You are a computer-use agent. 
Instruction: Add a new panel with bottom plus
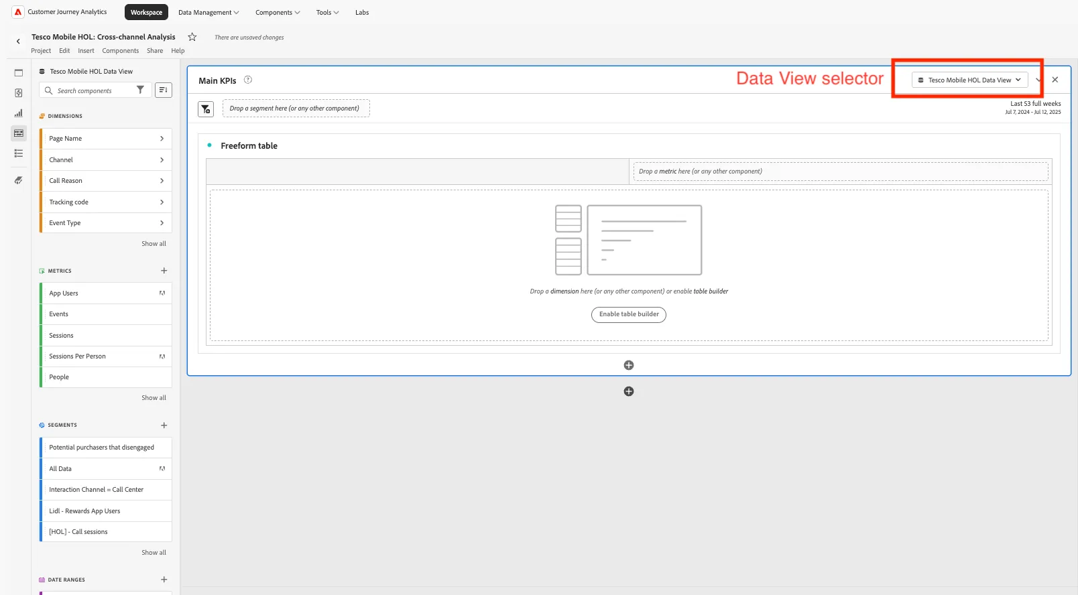(629, 391)
